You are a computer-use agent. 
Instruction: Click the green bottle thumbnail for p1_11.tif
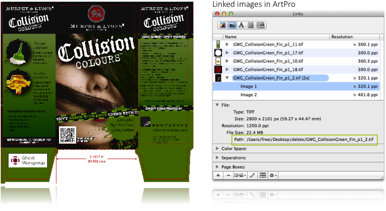(218, 44)
